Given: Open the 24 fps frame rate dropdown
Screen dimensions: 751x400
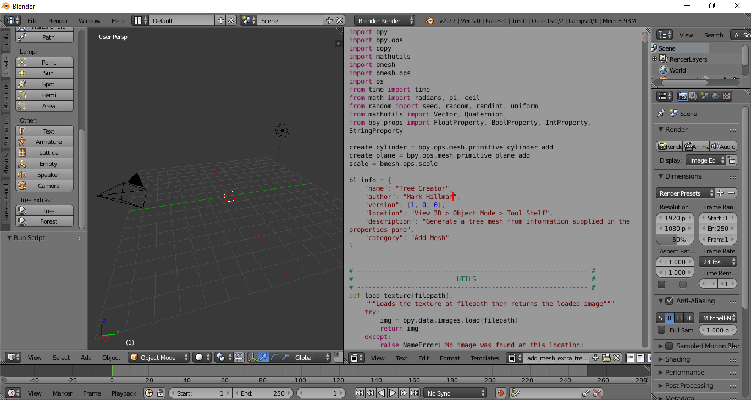Looking at the screenshot, I should click(718, 262).
